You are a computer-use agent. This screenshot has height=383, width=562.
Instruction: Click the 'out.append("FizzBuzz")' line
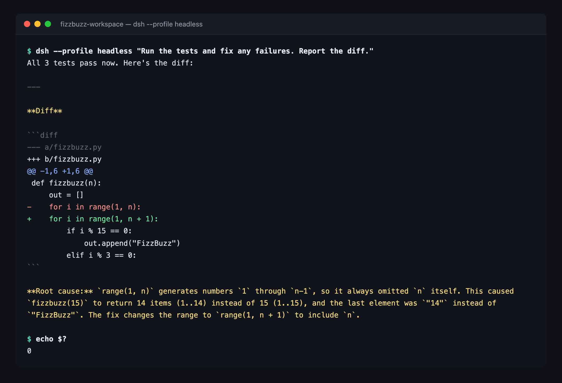tap(132, 243)
